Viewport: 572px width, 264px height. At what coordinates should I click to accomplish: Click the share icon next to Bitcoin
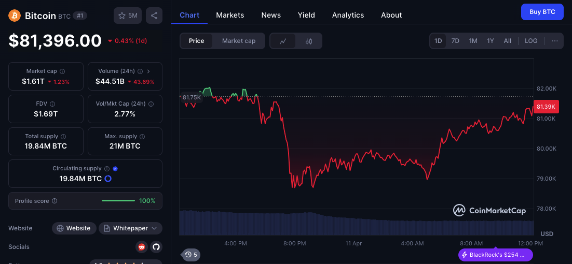click(x=154, y=16)
